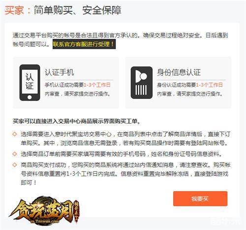Click the 商品购买支付成功 paragraph
The width and height of the screenshot is (246, 230).
pyautogui.click(x=125, y=173)
